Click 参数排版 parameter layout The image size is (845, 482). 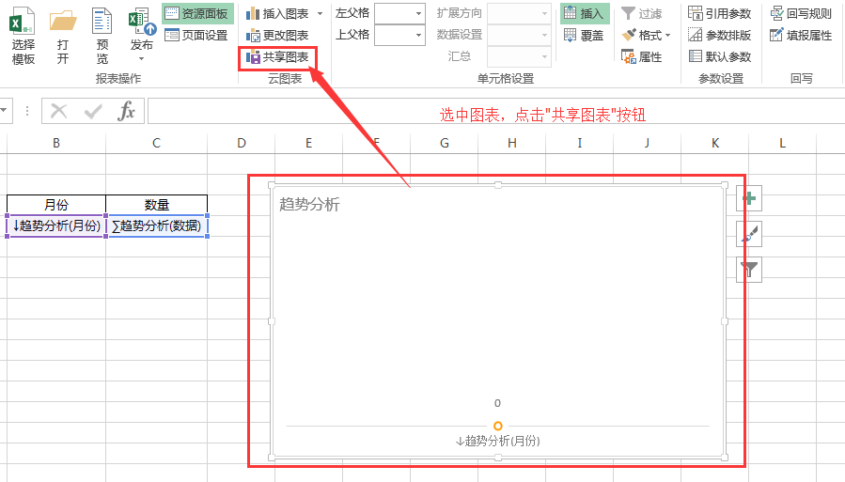pyautogui.click(x=719, y=36)
